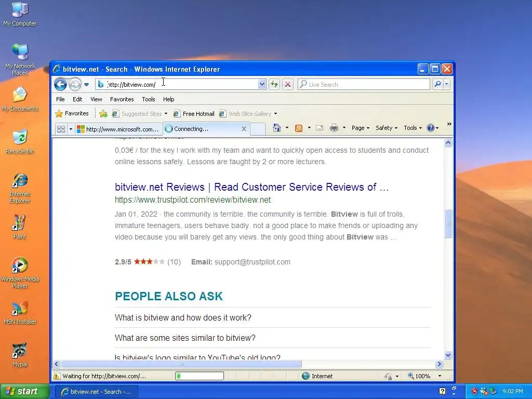Click the trustpilot.com review URL
The image size is (532, 399).
point(192,200)
